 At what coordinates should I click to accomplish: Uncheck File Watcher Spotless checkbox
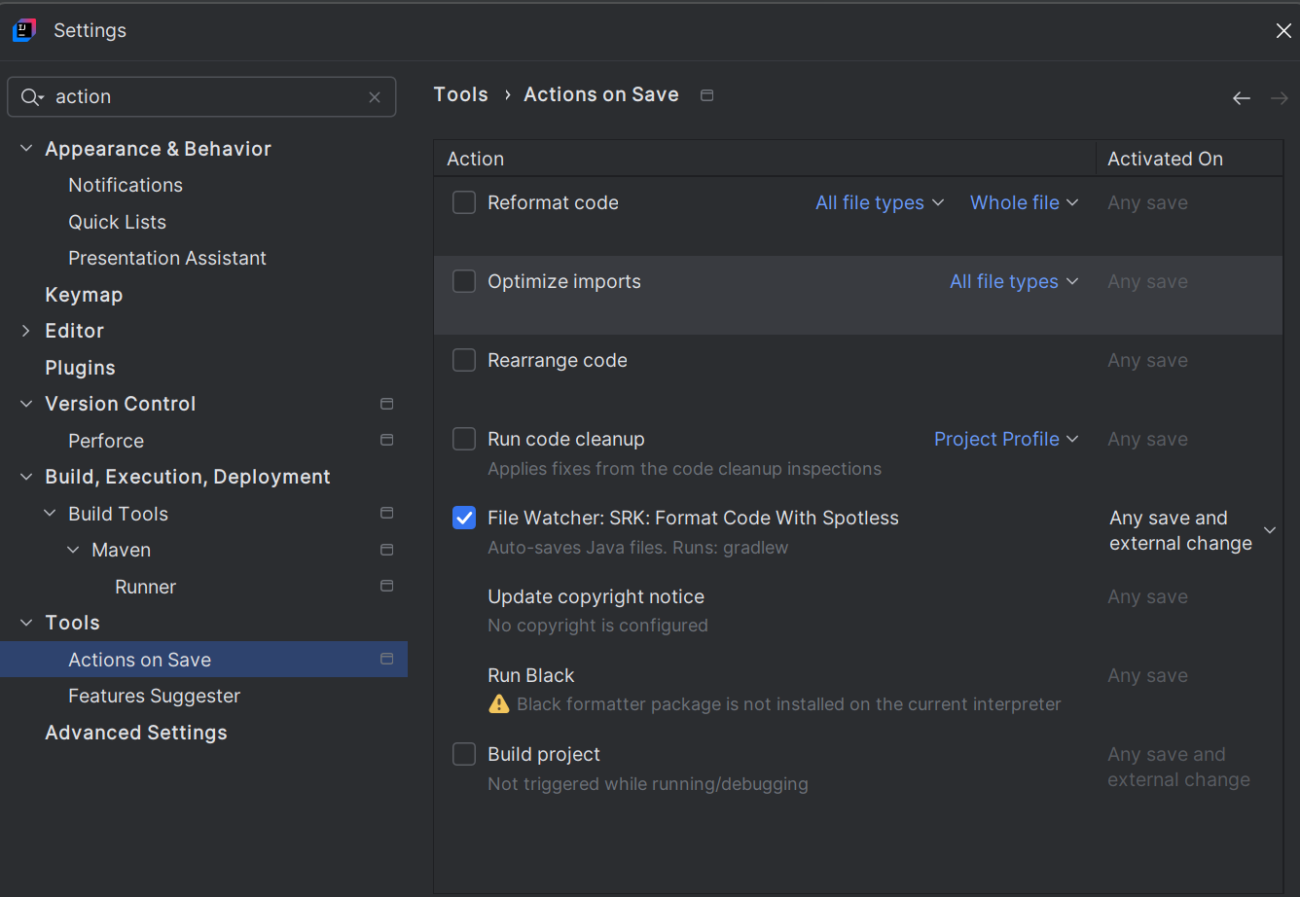point(464,519)
